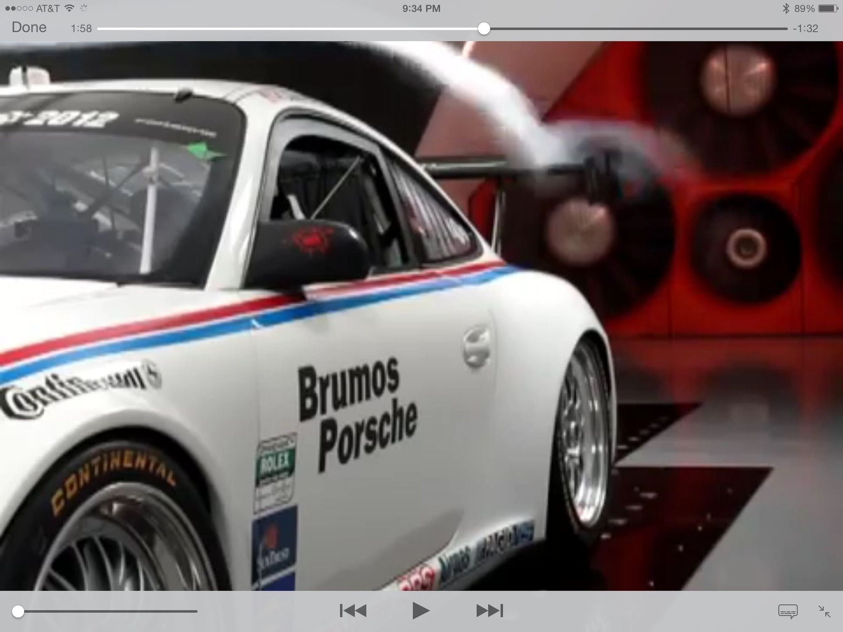Tap the Done button
The image size is (843, 632).
(29, 27)
